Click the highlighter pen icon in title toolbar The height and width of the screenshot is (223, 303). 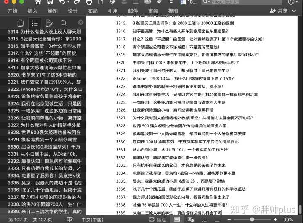click(159, 2)
